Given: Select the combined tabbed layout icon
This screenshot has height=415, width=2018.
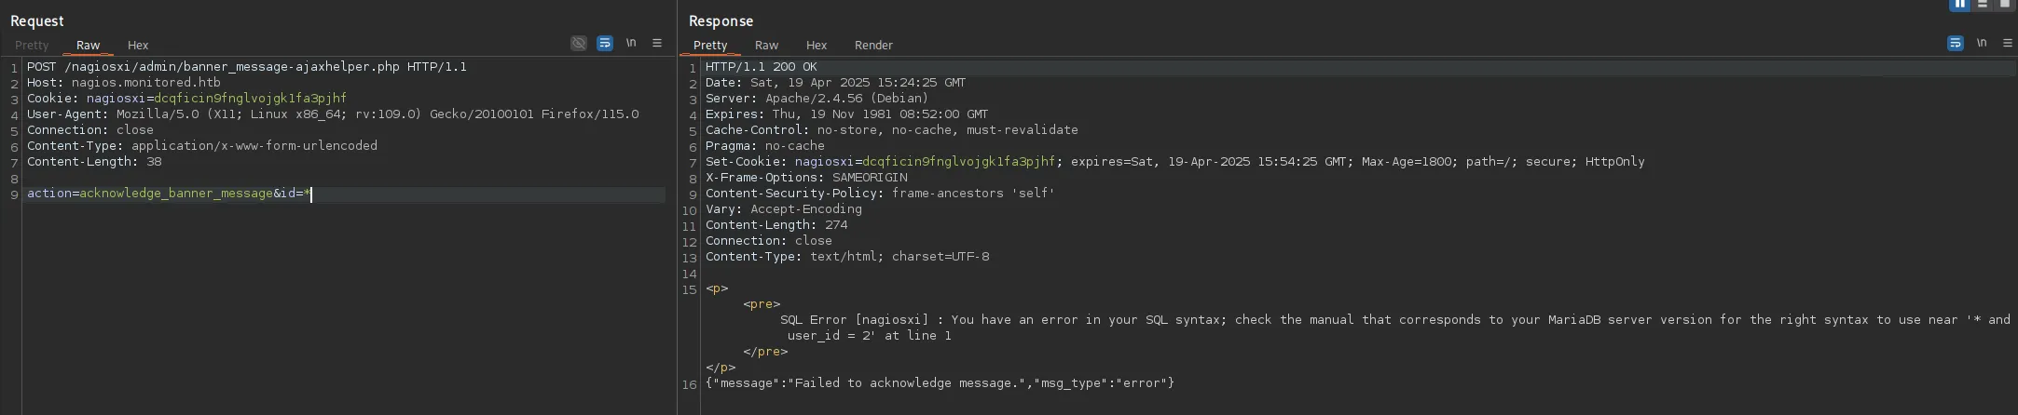Looking at the screenshot, I should (x=2005, y=4).
